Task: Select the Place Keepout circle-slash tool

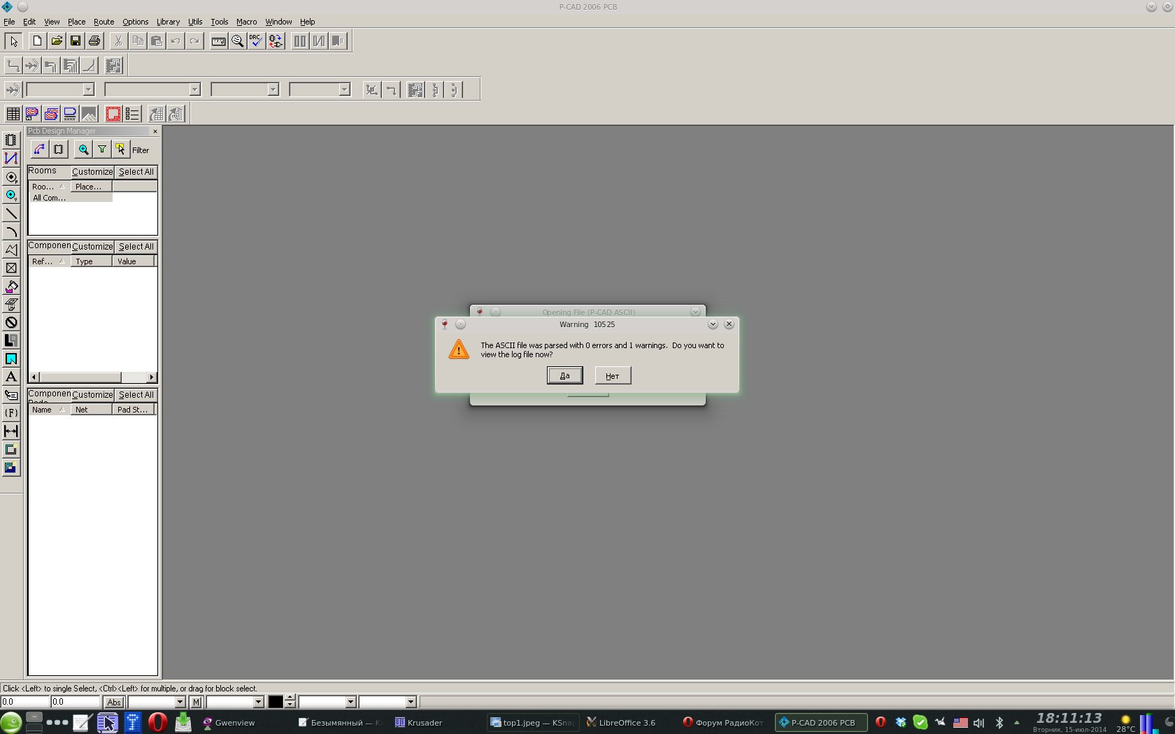Action: 11,322
